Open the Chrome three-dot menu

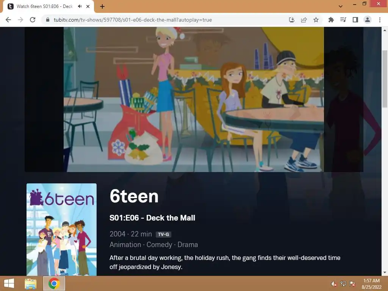point(380,20)
